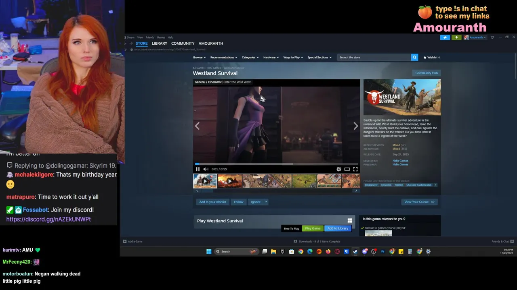Open the Ignore options dropdown arrow

(266, 202)
